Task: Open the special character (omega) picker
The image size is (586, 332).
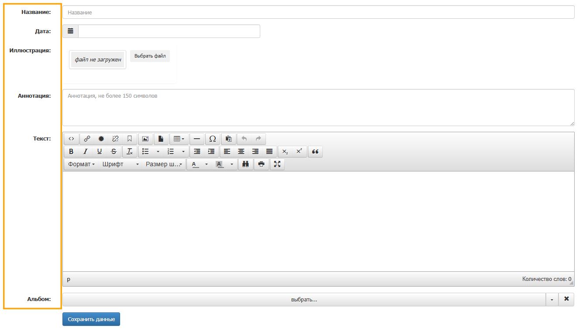Action: [x=213, y=139]
